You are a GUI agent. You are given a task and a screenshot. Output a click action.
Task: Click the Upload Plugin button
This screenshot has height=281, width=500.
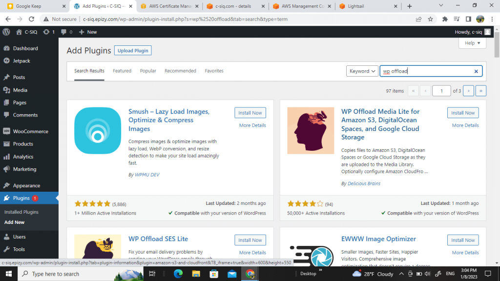[133, 51]
